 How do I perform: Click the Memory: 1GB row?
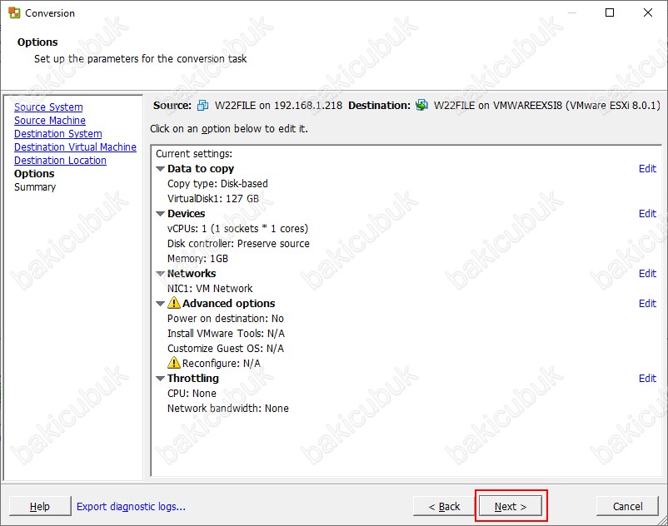point(197,258)
